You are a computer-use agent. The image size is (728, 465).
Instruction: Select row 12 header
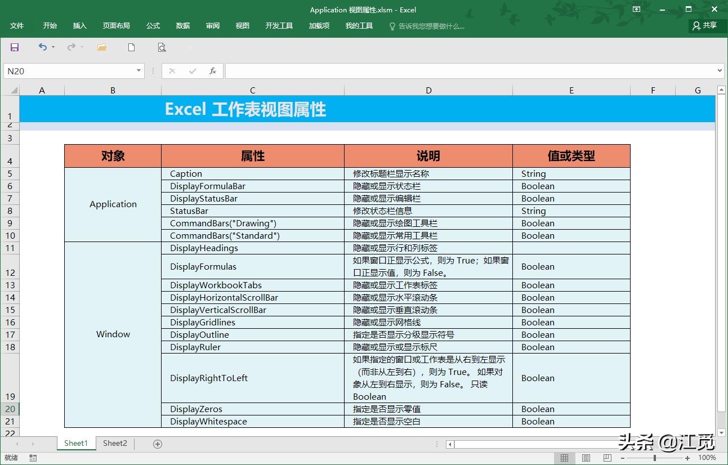coord(10,266)
